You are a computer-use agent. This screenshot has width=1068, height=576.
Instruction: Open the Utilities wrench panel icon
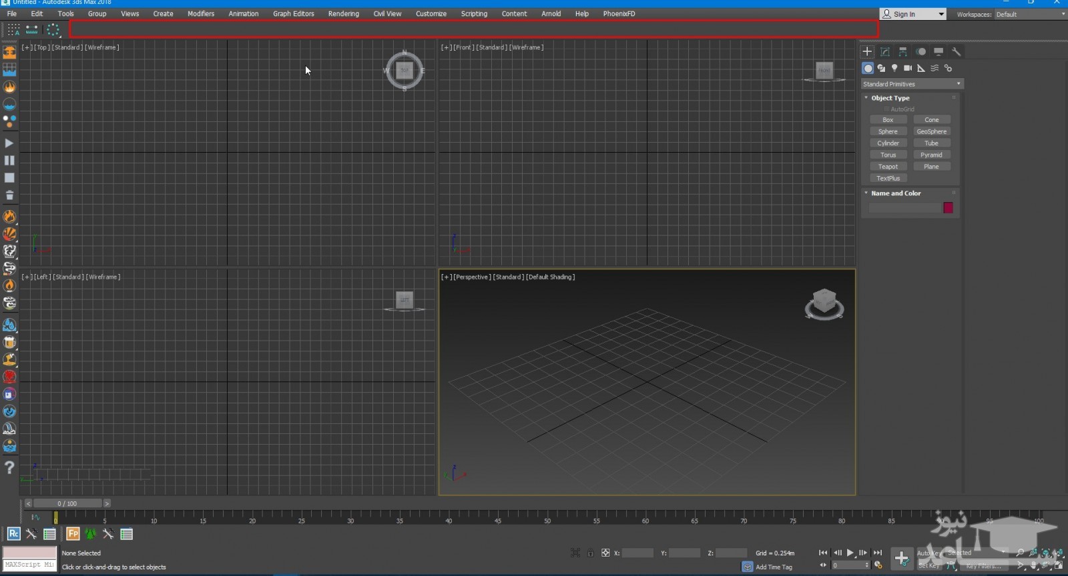coord(956,51)
